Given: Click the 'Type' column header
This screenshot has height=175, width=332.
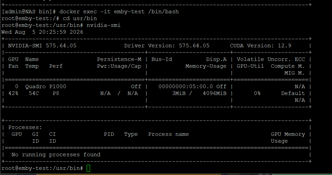Looking at the screenshot, I should click(131, 134).
